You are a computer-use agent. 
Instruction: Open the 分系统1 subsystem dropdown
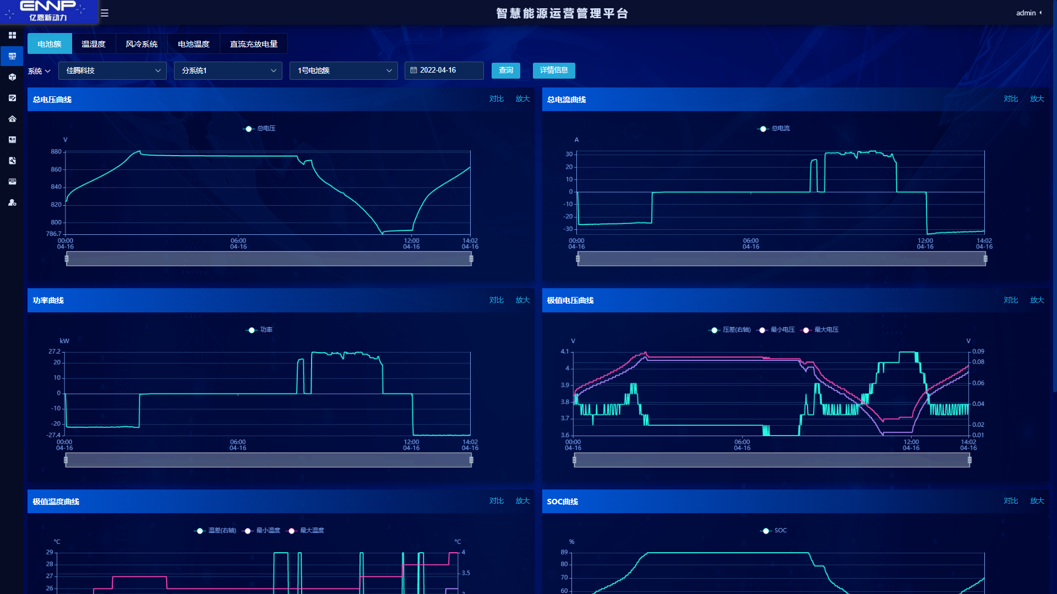(x=228, y=70)
